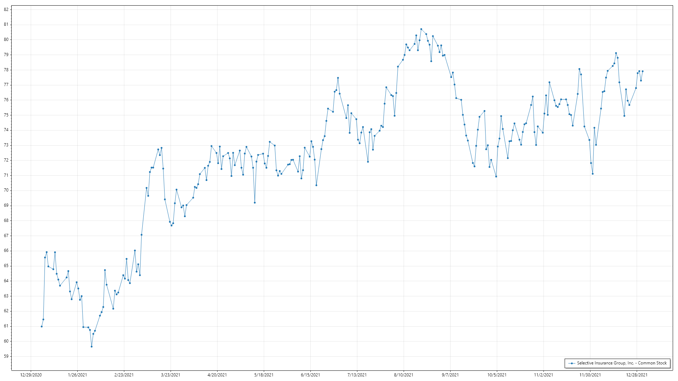Select the 3/23/2021 date axis label
Viewport: 678px width, 381px height.
coord(171,375)
